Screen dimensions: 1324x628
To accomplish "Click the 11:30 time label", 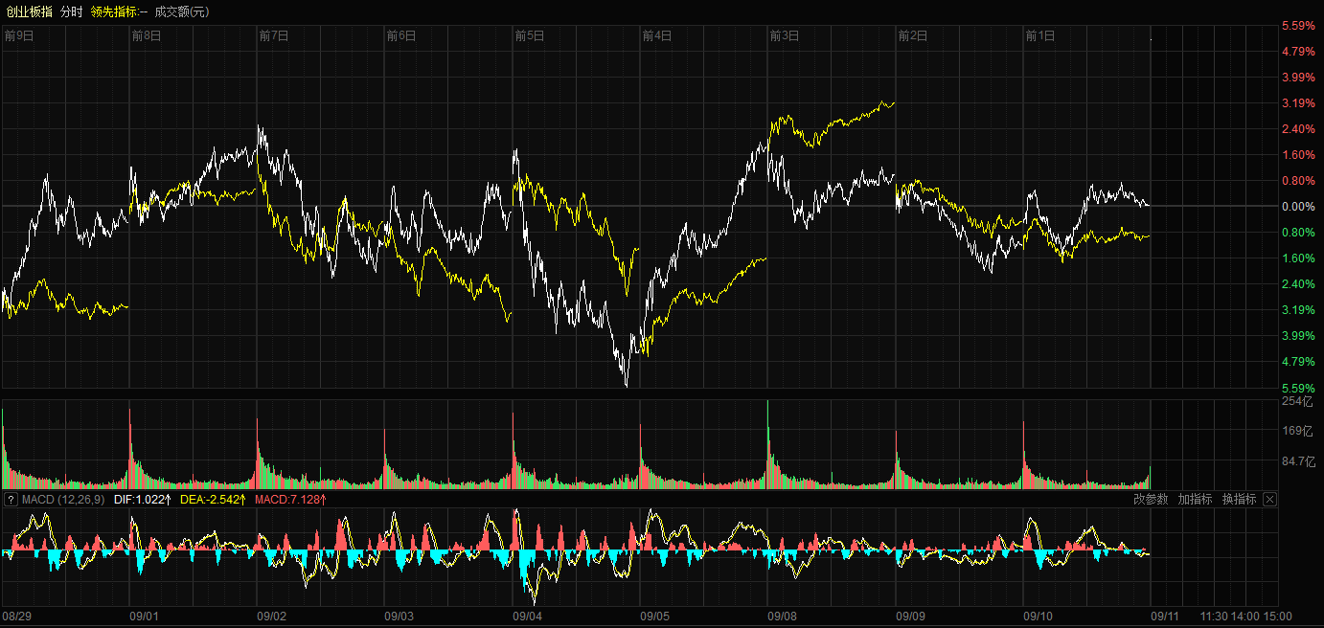I will (x=1214, y=617).
